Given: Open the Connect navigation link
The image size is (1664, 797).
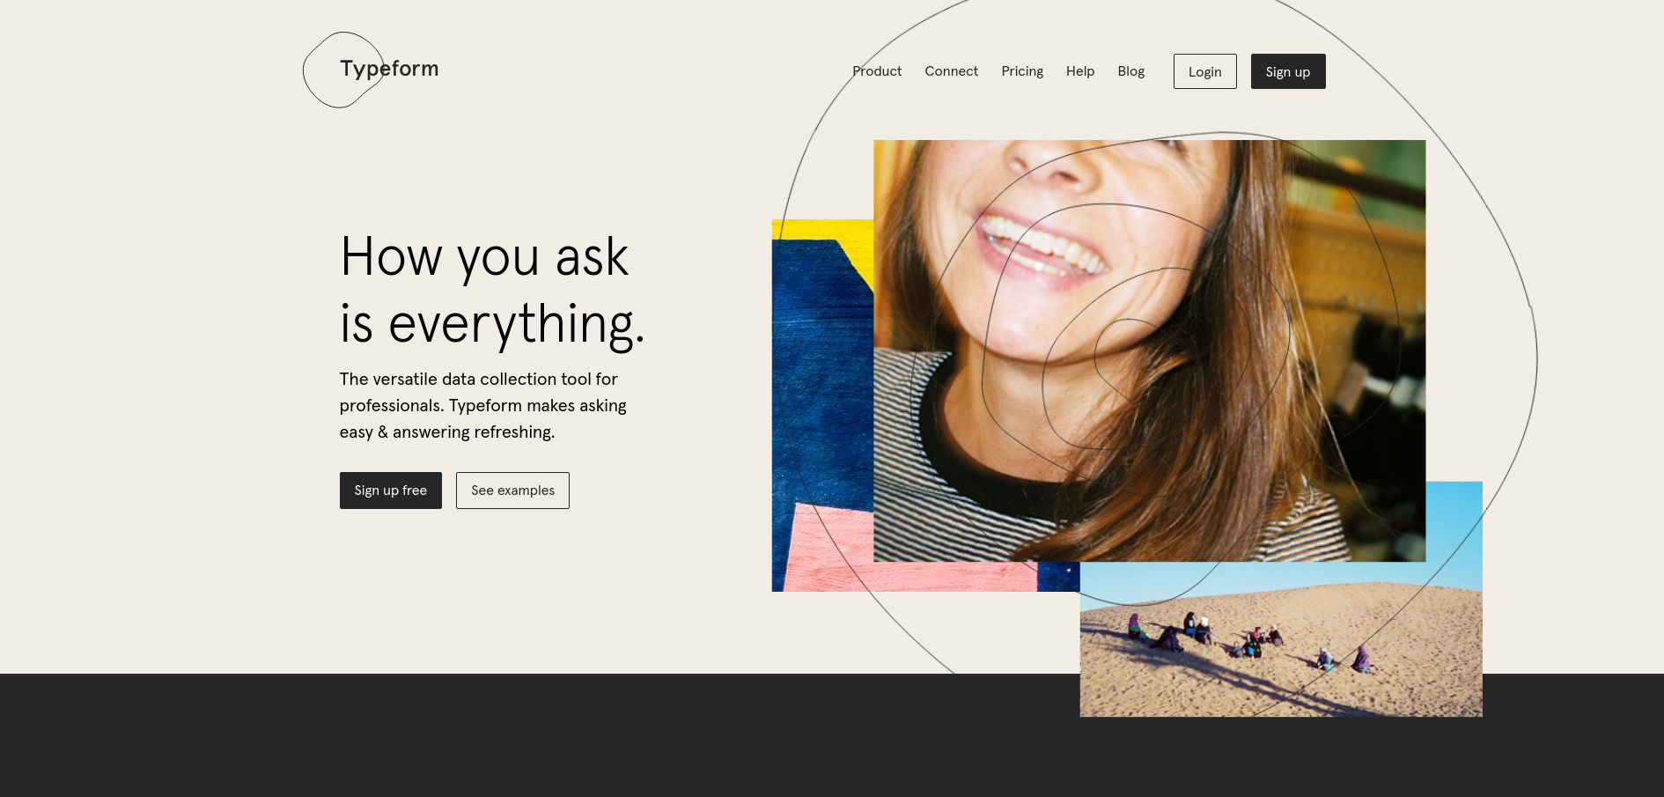Looking at the screenshot, I should tap(951, 71).
